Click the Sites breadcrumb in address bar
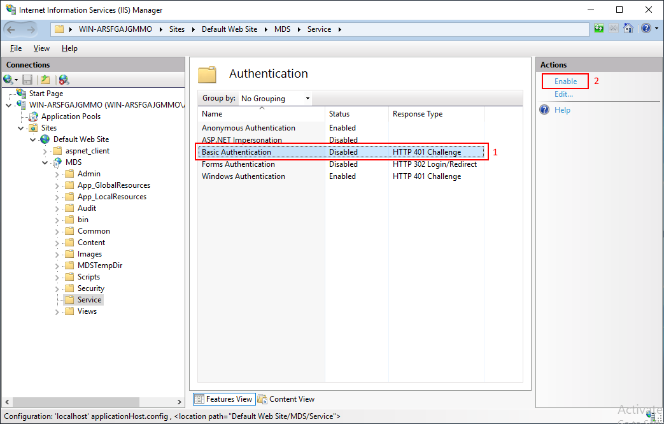Viewport: 664px width, 424px height. click(x=176, y=29)
